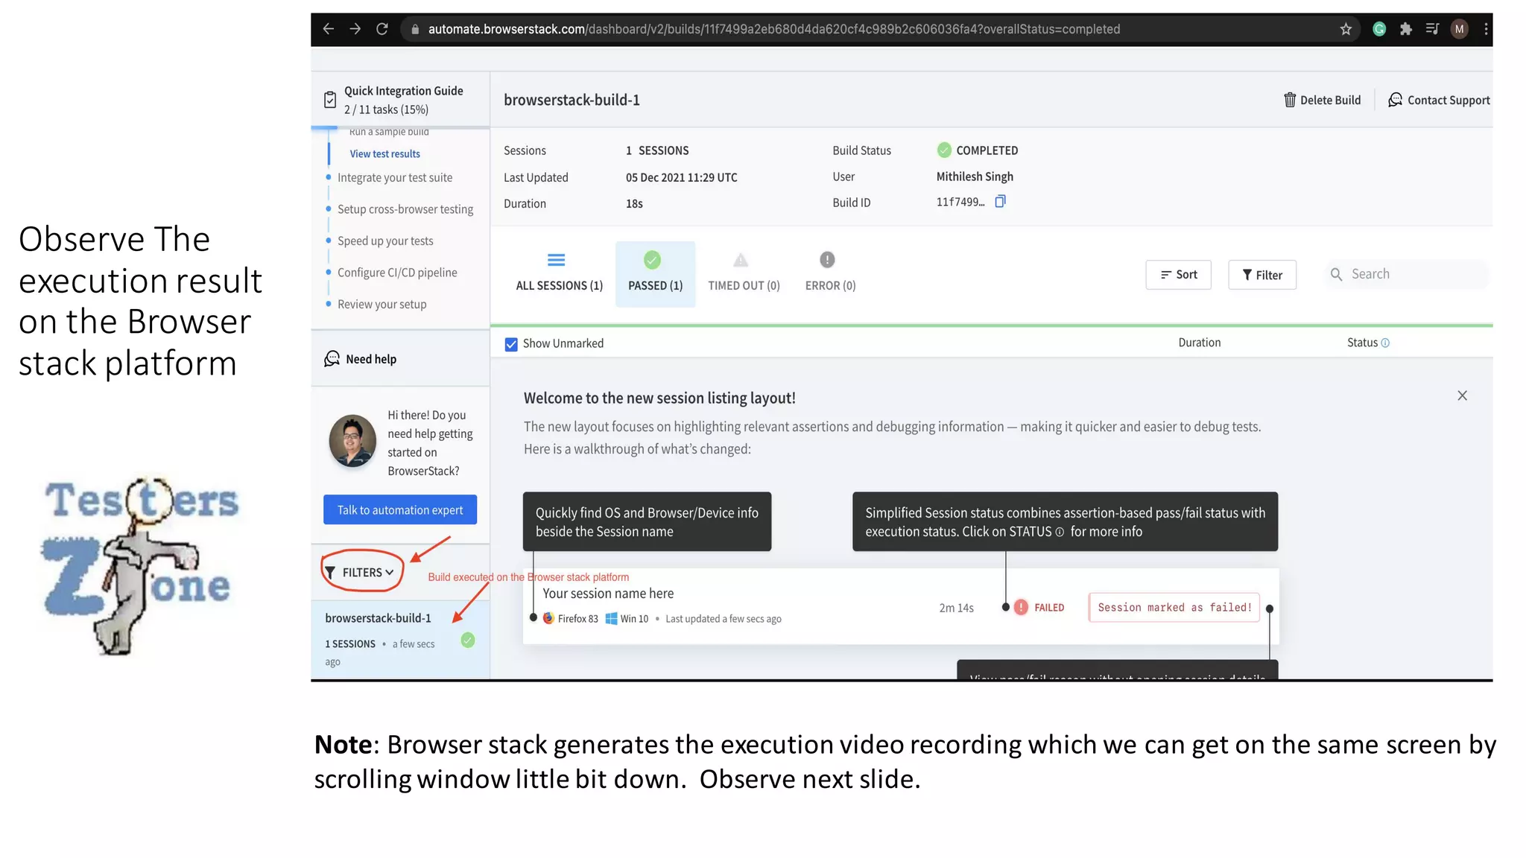
Task: Click Contact Support button
Action: pyautogui.click(x=1439, y=100)
